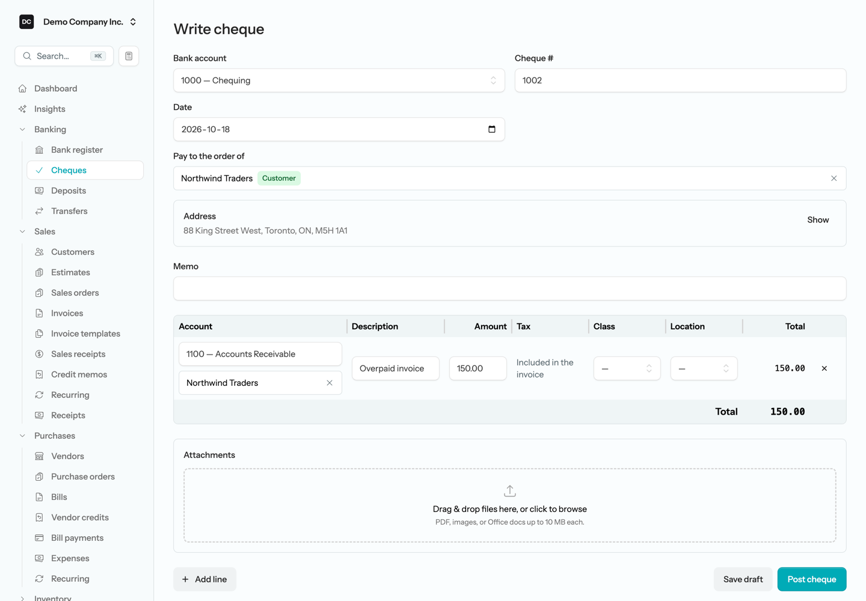The height and width of the screenshot is (601, 866).
Task: Click Post cheque button
Action: tap(812, 579)
